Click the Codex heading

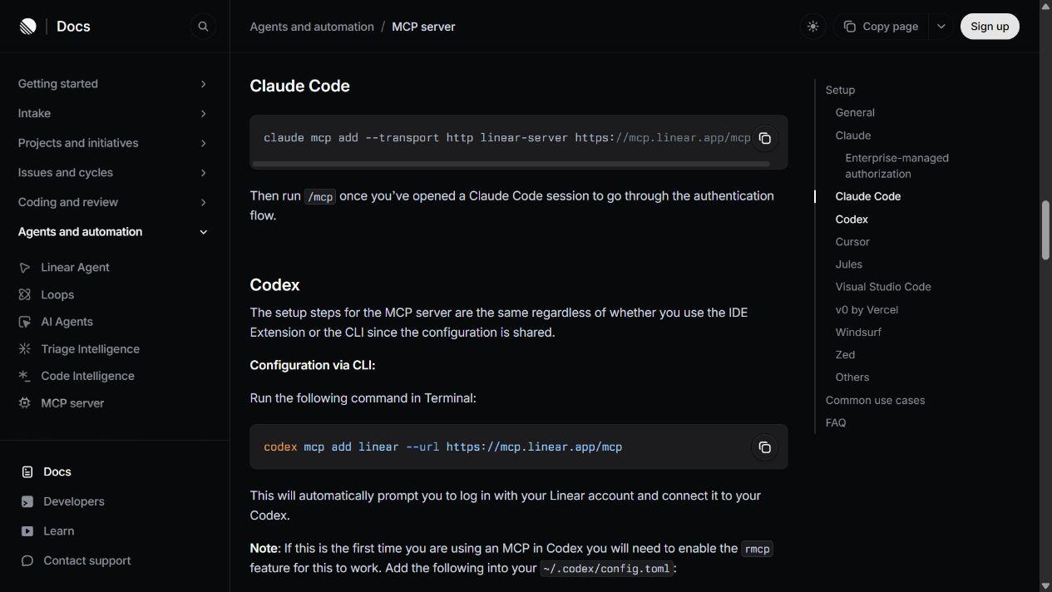pyautogui.click(x=274, y=284)
